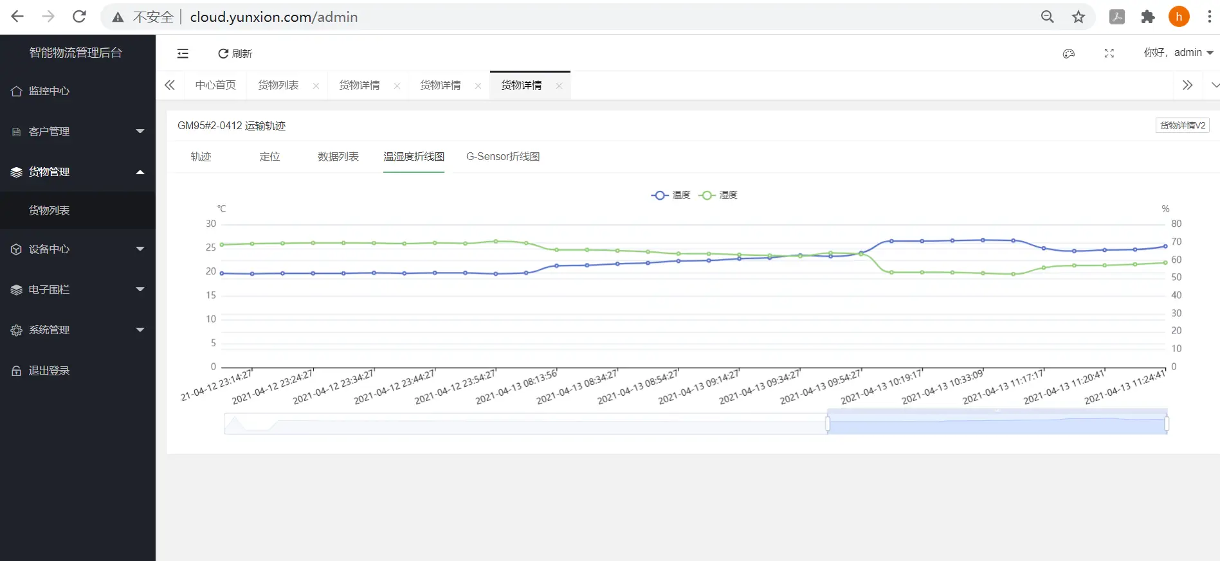
Task: Open the admin user dropdown
Action: (x=1178, y=53)
